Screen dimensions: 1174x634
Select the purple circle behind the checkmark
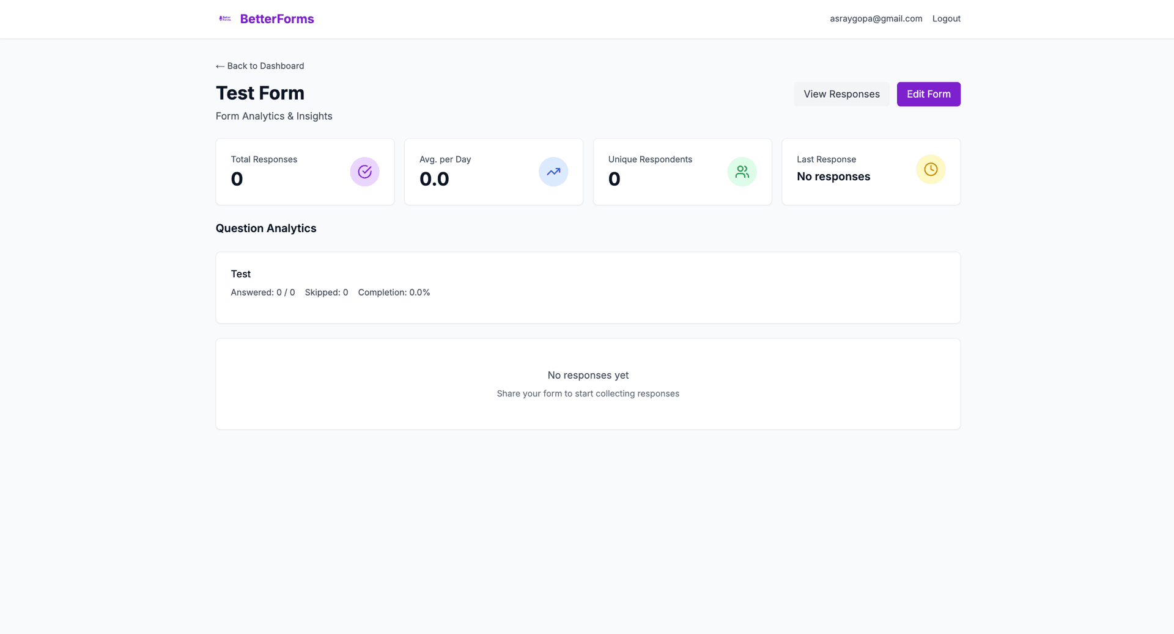click(364, 172)
